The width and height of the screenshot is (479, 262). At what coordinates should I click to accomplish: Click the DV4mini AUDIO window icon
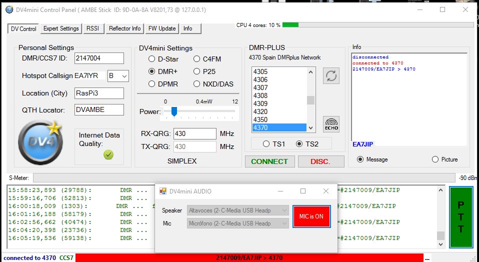163,191
